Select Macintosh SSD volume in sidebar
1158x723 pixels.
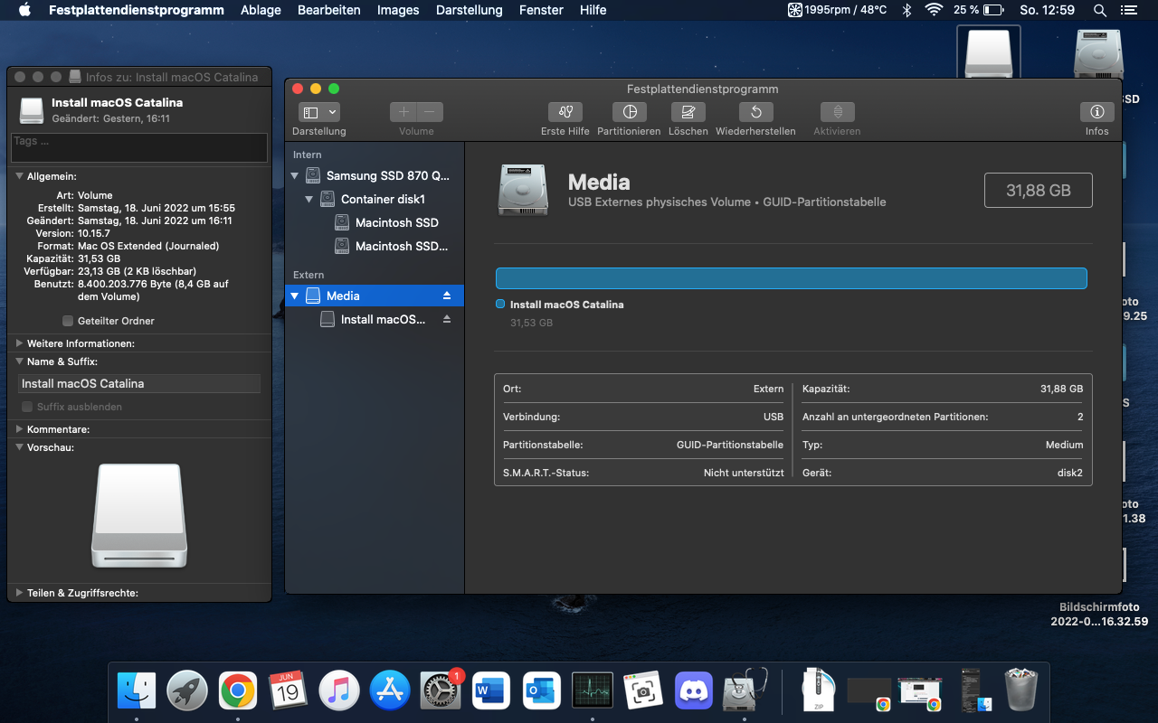click(x=396, y=222)
